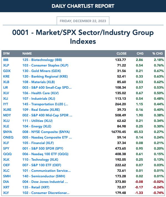
Task: Click the CLOSE column header
Action: pos(121,53)
